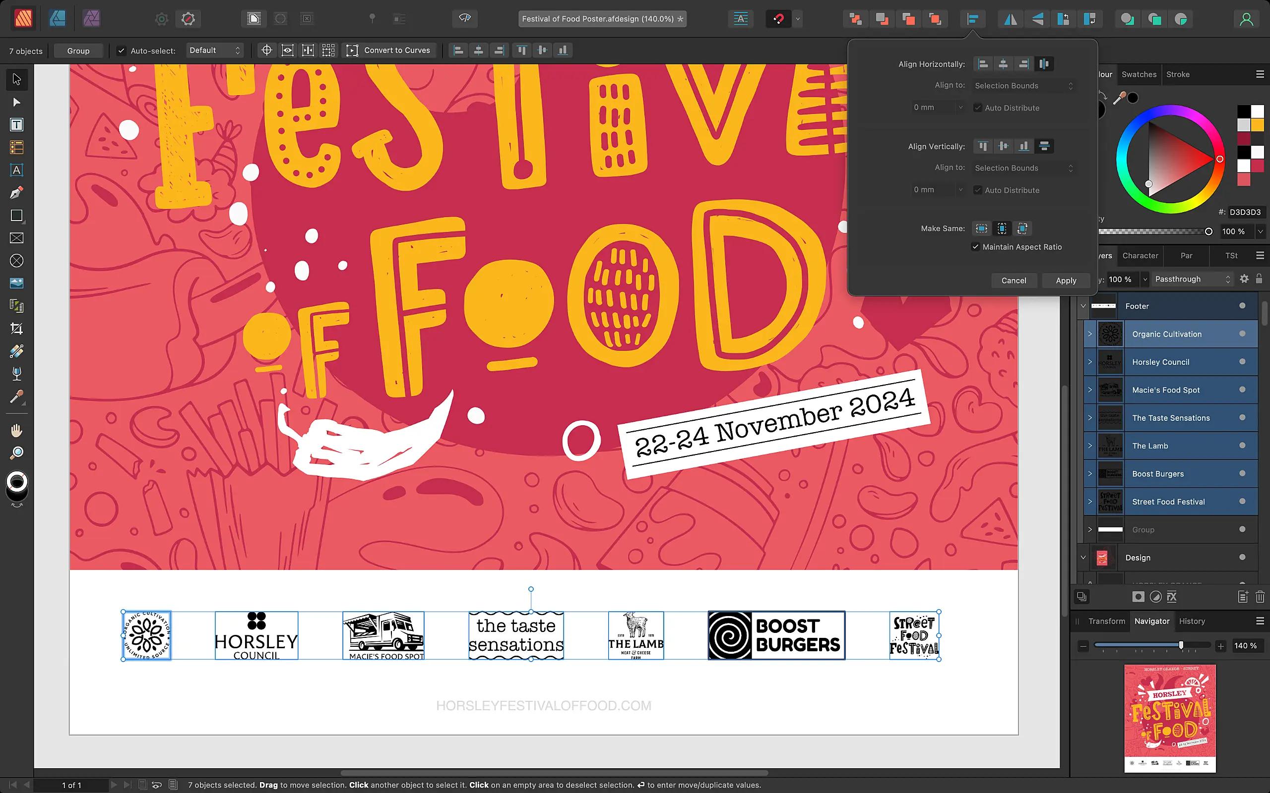Click the snapping magnet icon
Viewport: 1270px width, 793px height.
click(x=779, y=19)
